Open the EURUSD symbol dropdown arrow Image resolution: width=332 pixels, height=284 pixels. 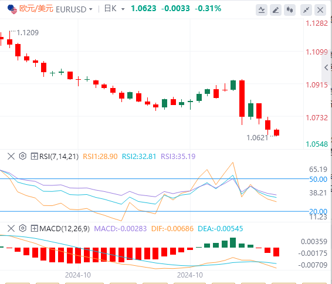pos(91,9)
